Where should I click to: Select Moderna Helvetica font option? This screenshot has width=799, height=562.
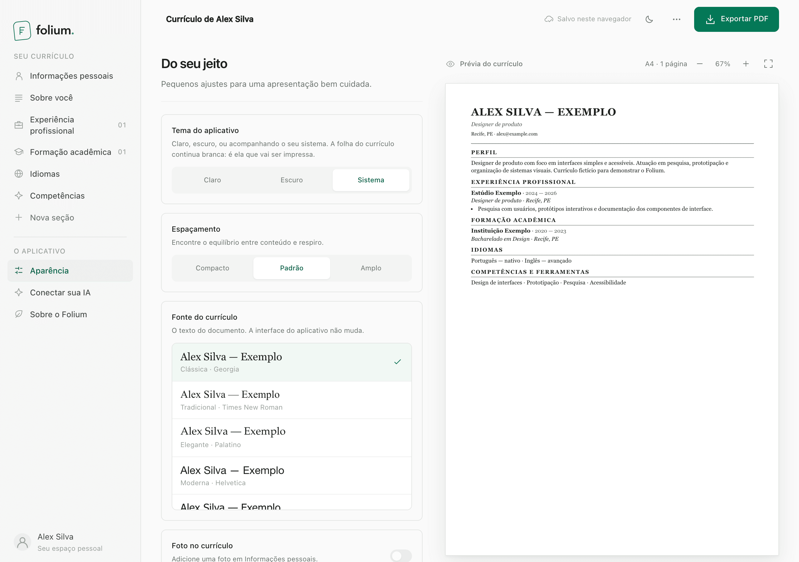point(292,476)
